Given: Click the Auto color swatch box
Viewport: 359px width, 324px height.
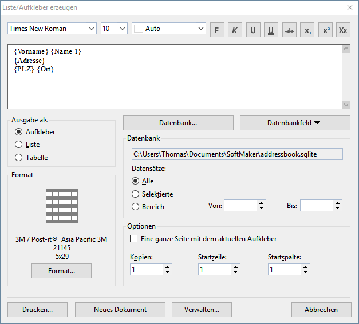Looking at the screenshot, I should [139, 29].
